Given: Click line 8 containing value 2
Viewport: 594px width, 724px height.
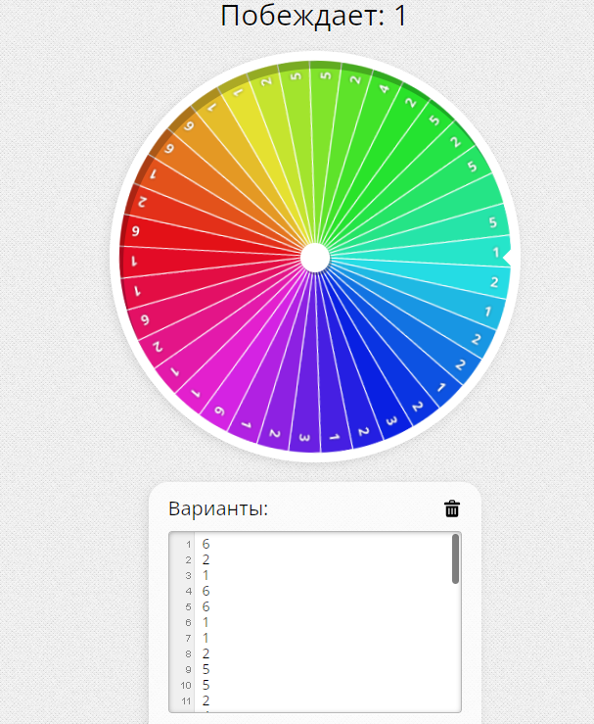Looking at the screenshot, I should (315, 653).
